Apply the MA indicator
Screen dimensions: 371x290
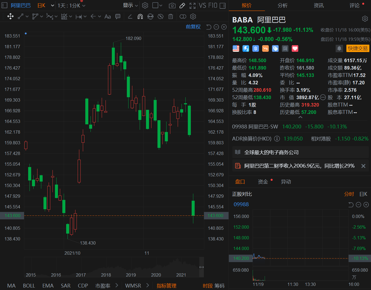11,286
